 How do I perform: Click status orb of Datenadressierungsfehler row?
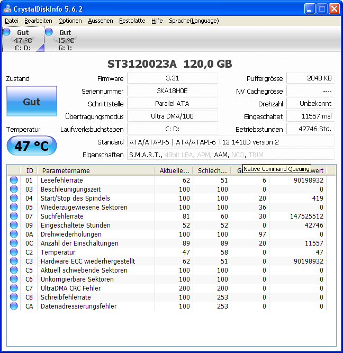coord(14,306)
